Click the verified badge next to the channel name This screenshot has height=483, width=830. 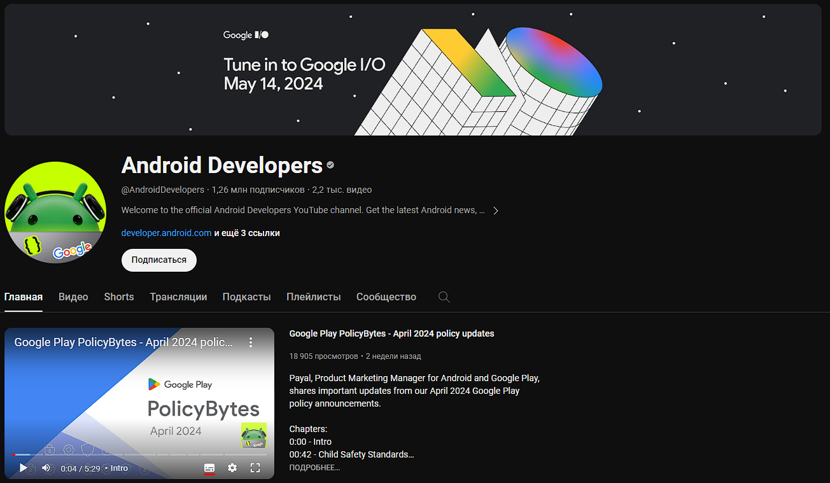tap(330, 165)
